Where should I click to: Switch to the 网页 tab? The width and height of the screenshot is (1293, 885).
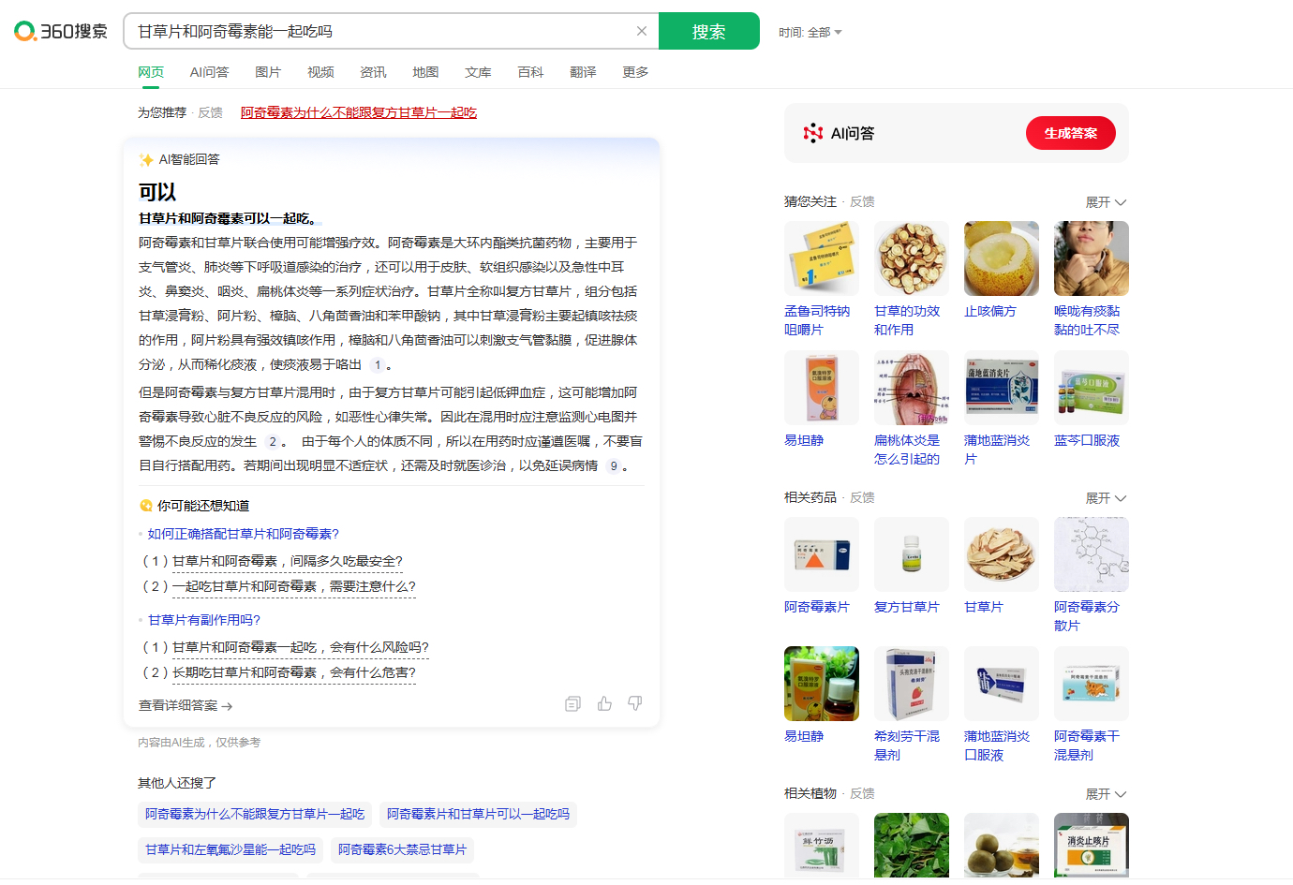(x=151, y=72)
